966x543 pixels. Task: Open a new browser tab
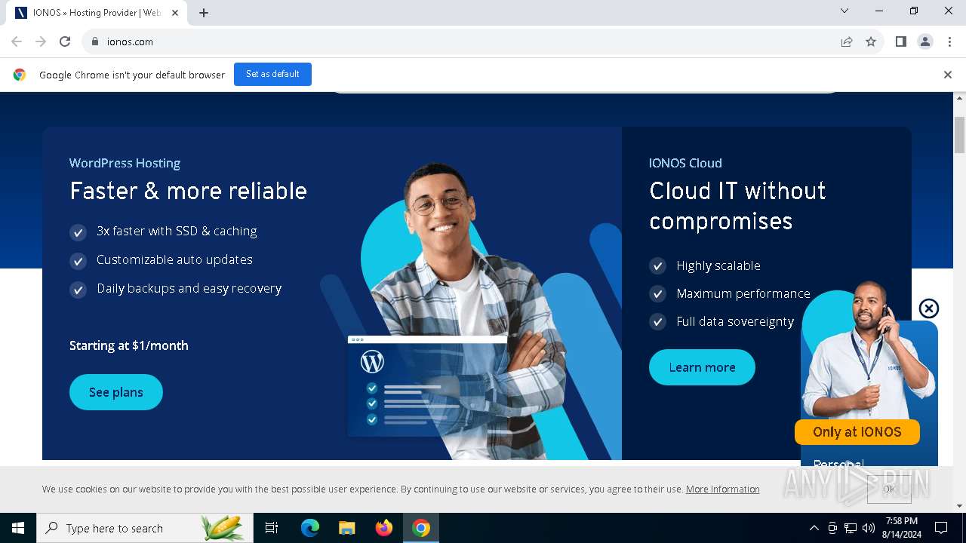click(x=204, y=13)
